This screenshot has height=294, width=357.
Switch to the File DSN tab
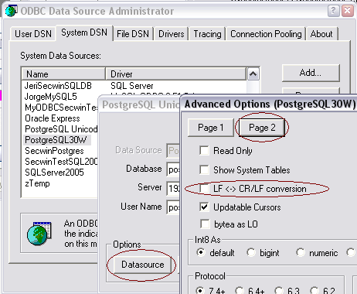tap(133, 34)
